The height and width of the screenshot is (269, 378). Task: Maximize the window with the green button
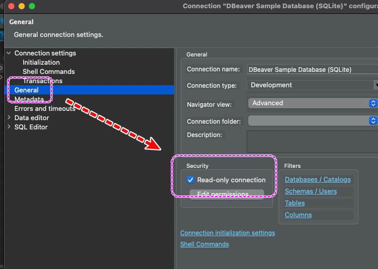[x=32, y=6]
